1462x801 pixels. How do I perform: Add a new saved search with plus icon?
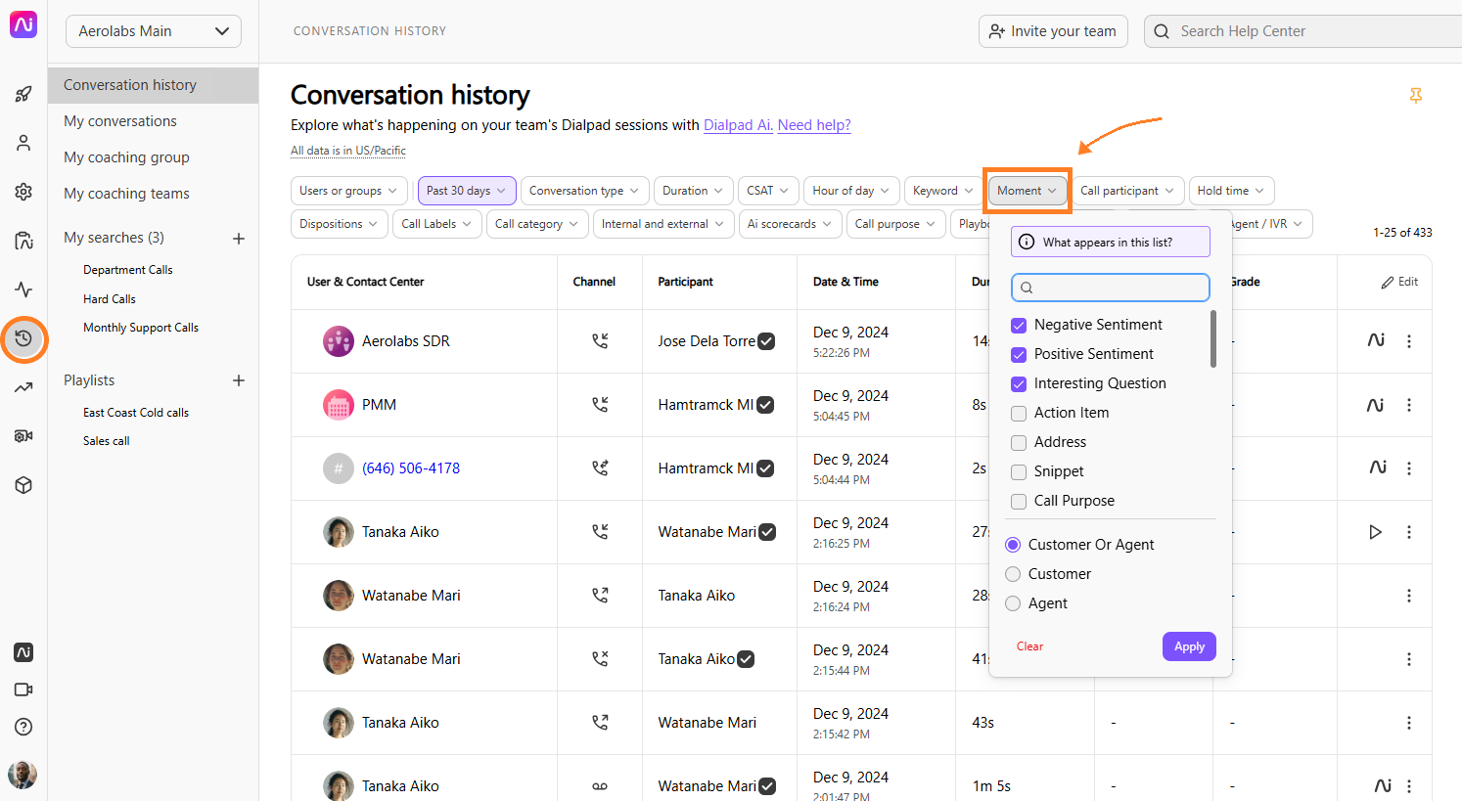[239, 239]
